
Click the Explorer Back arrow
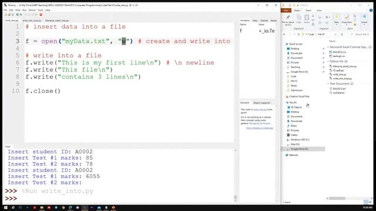pyautogui.click(x=284, y=35)
